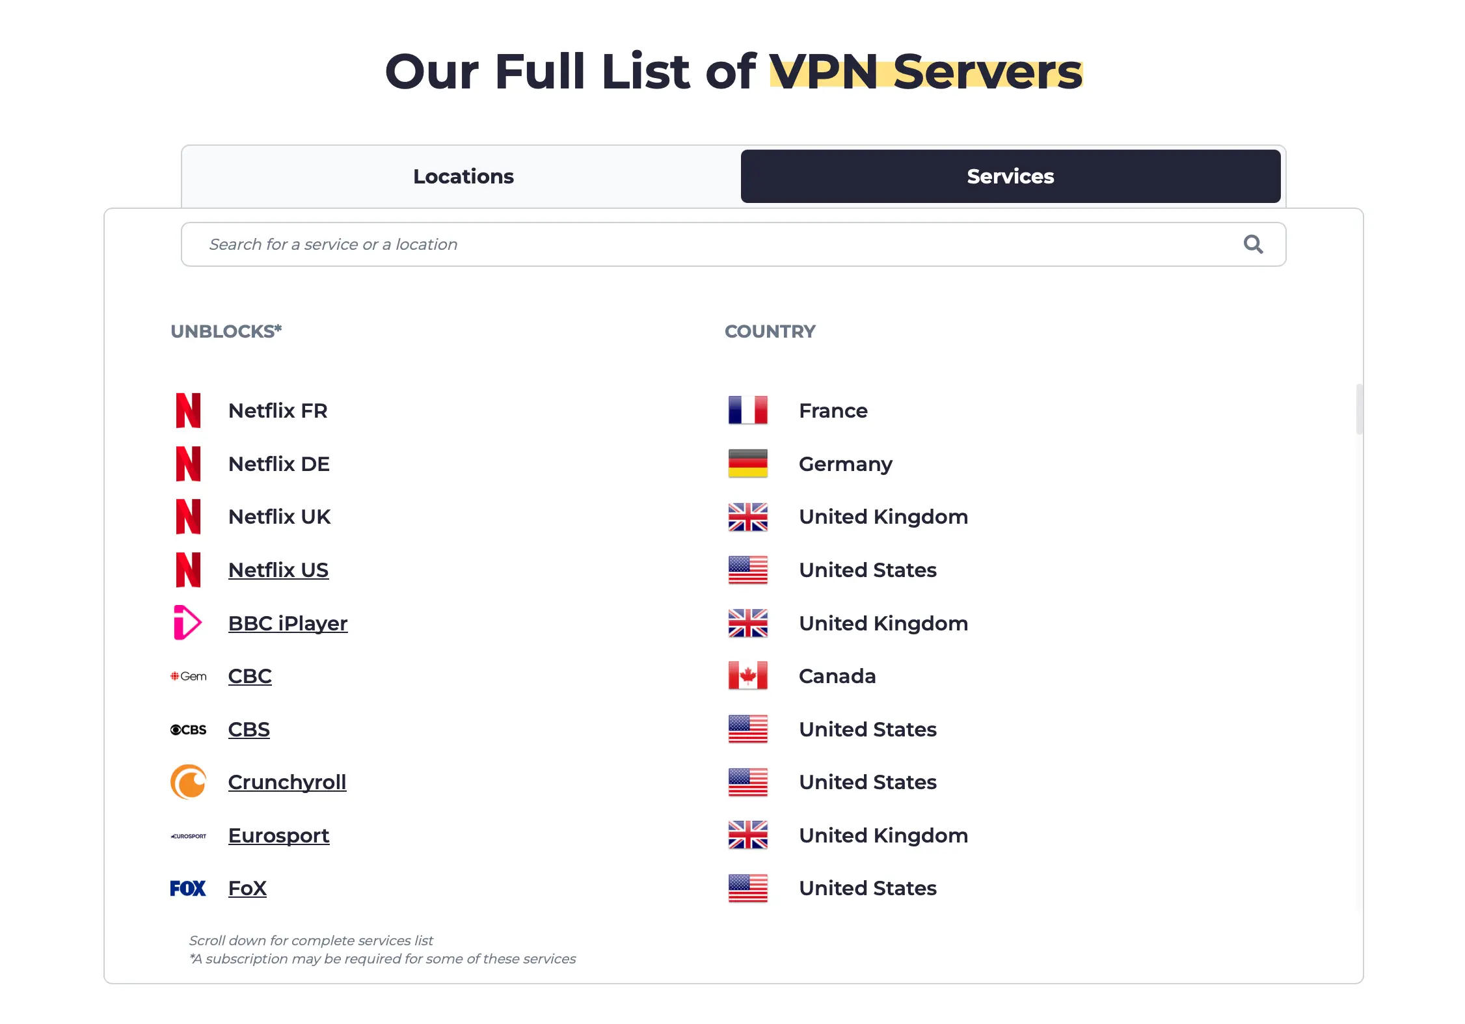Click the France flag icon

748,410
